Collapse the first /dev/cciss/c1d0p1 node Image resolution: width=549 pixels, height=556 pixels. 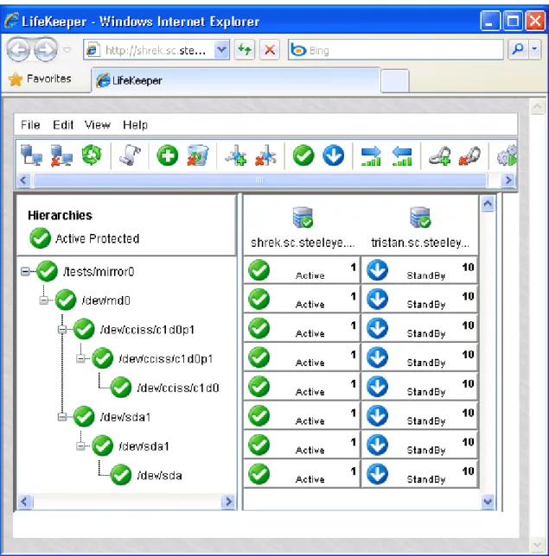click(62, 330)
